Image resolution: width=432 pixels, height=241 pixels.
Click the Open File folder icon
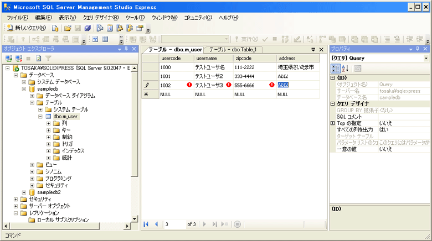[x=68, y=28]
